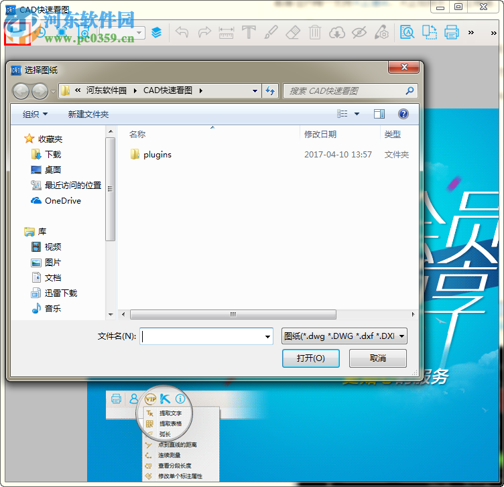
Task: Click the CAD快速看图 breadcrumb segment
Action: (x=168, y=90)
